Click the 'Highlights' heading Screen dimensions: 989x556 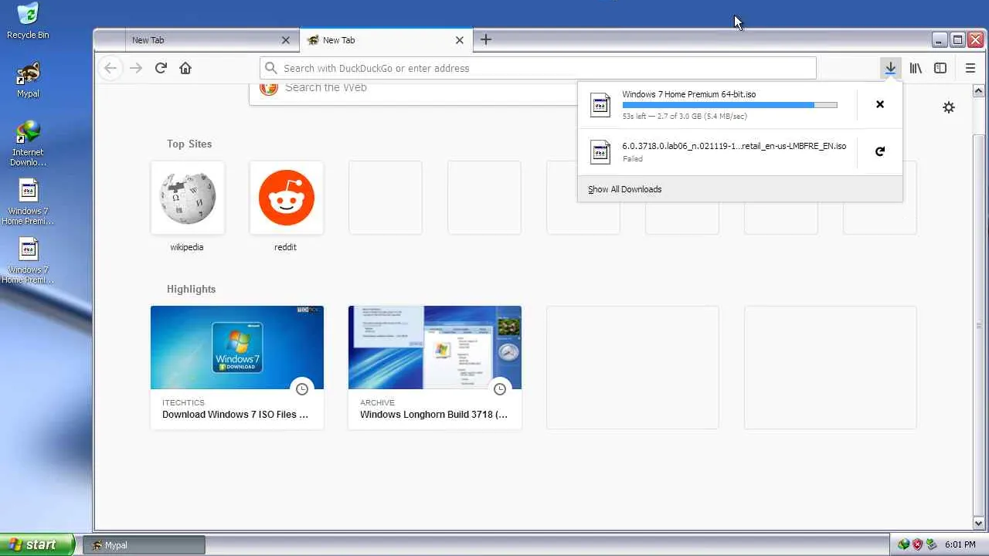(x=191, y=289)
